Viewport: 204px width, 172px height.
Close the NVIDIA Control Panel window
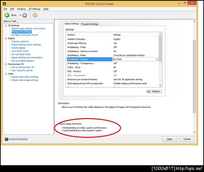(192, 3)
